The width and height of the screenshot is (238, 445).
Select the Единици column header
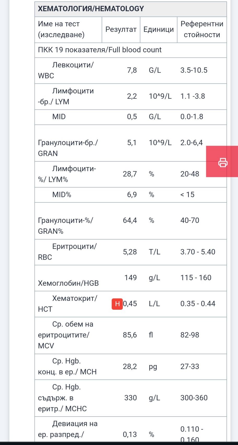click(159, 29)
